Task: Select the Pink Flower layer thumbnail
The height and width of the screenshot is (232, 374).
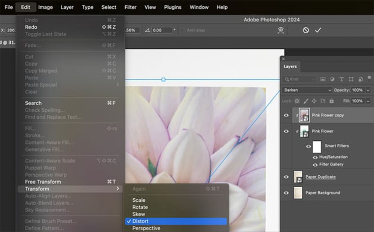Action: click(304, 131)
